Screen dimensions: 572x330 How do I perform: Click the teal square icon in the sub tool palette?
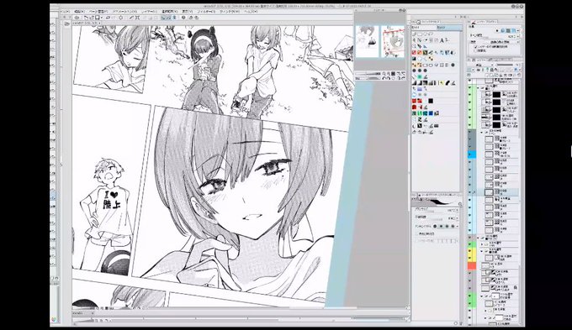[x=420, y=77]
